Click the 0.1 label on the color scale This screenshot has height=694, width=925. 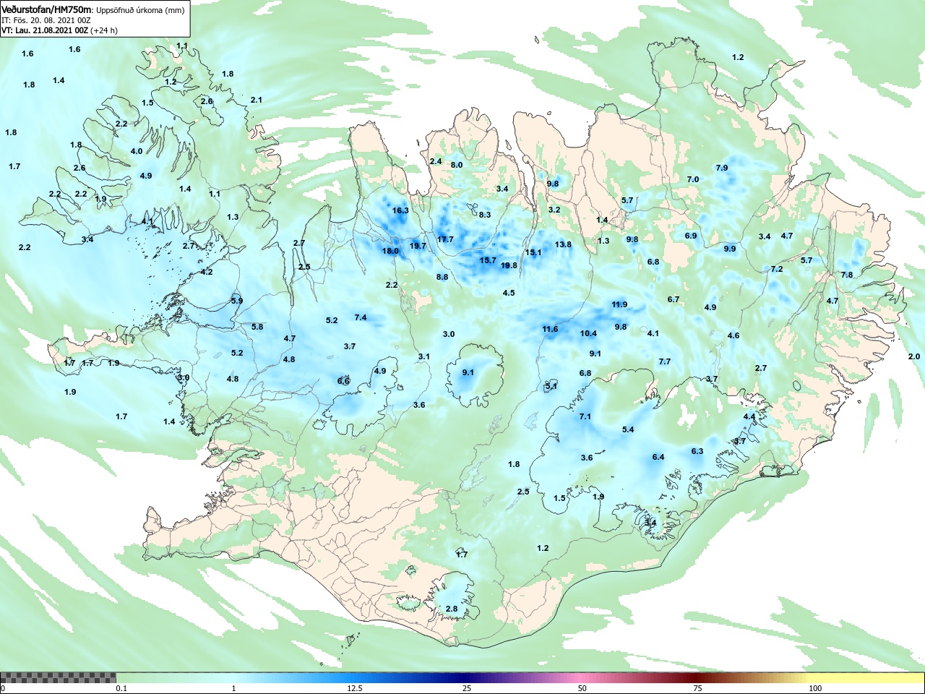coord(122,688)
